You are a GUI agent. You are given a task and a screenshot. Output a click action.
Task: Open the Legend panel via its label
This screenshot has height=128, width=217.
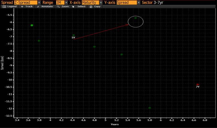(12, 7)
